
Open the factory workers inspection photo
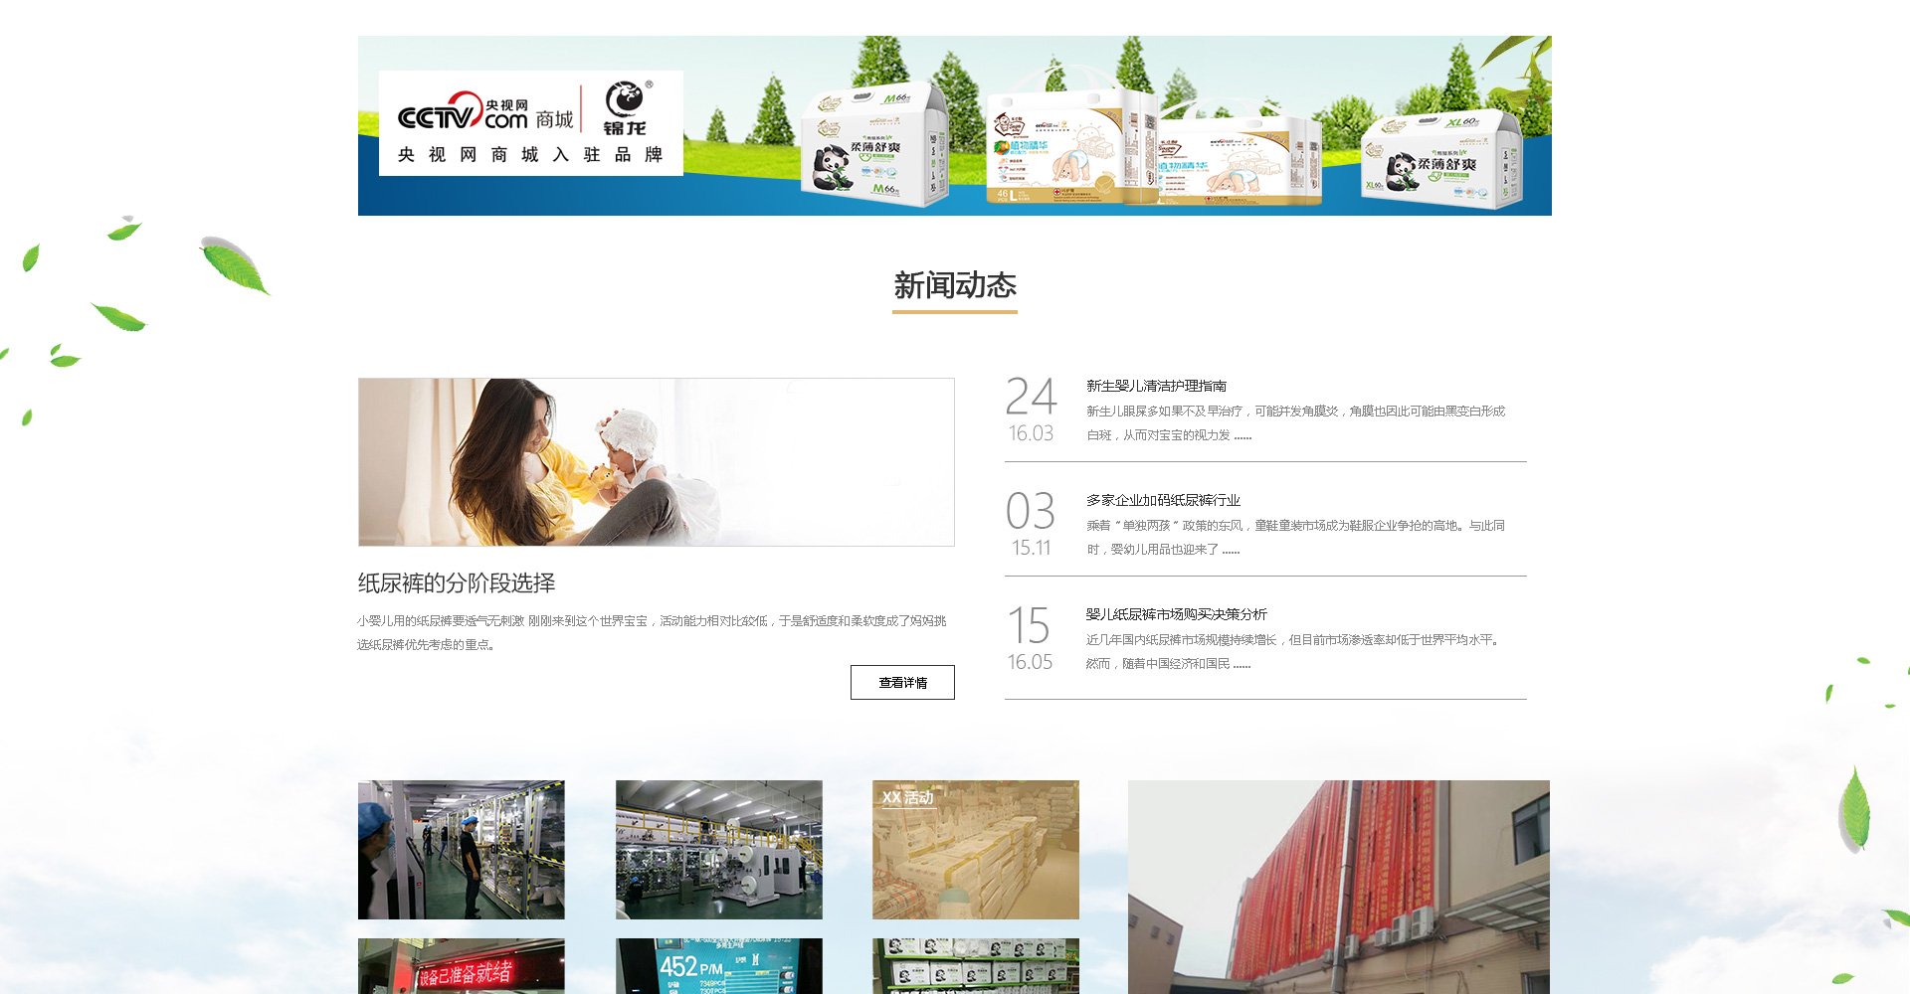pyautogui.click(x=461, y=850)
